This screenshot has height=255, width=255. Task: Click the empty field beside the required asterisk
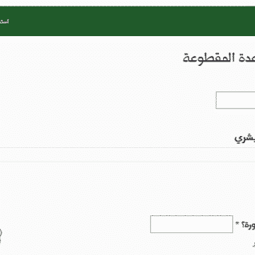click(x=191, y=224)
